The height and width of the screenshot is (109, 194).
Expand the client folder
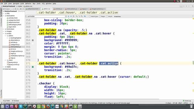[5, 60]
